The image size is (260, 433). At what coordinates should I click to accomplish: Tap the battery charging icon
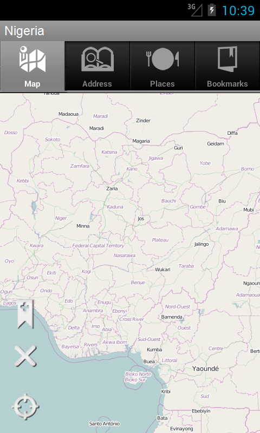212,10
